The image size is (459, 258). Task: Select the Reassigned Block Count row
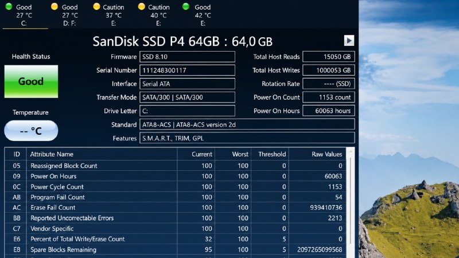(x=175, y=166)
